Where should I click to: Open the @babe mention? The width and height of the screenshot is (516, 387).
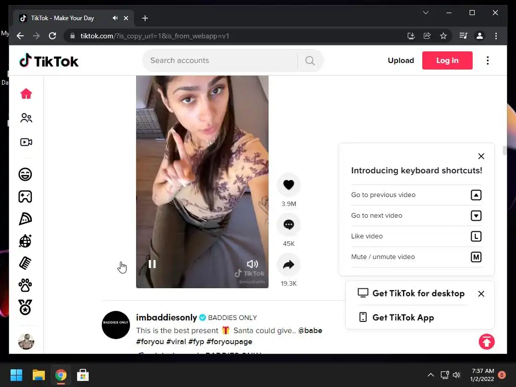pos(310,331)
